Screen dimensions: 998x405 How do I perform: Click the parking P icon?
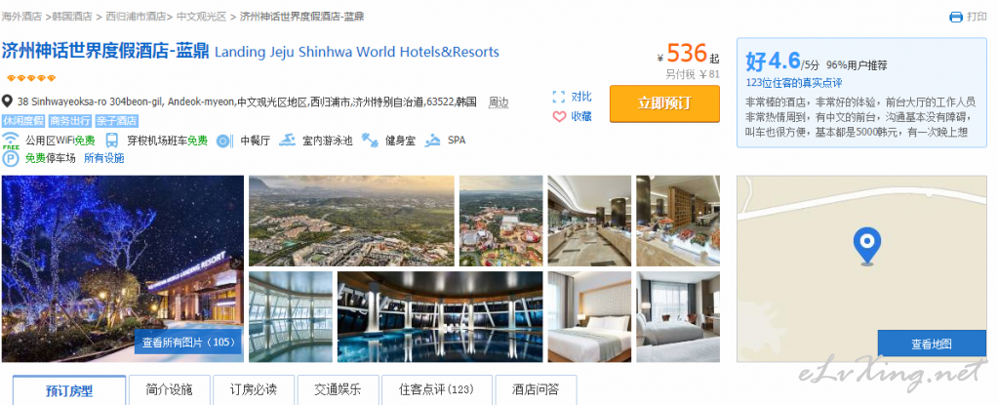click(11, 158)
